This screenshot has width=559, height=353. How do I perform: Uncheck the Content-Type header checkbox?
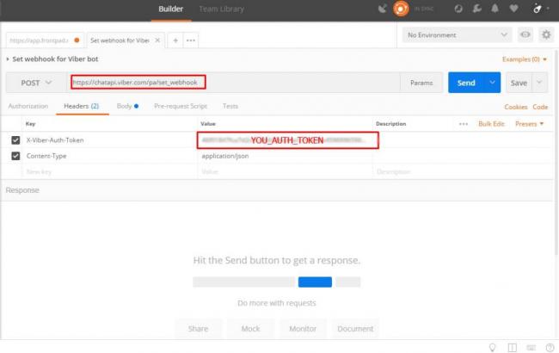15,156
